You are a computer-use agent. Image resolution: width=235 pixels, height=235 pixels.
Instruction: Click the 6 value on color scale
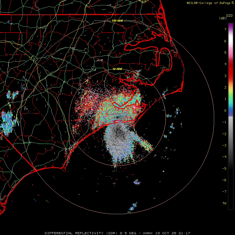pyautogui.click(x=225, y=41)
